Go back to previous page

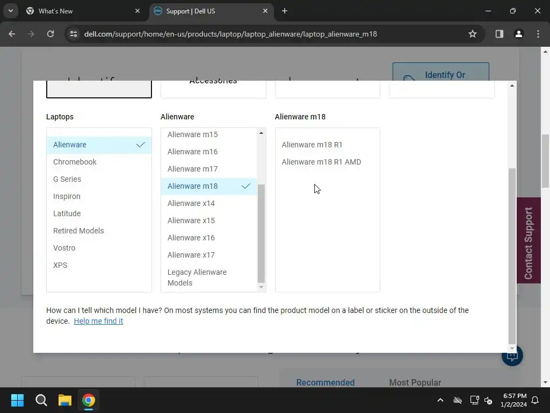pos(12,34)
